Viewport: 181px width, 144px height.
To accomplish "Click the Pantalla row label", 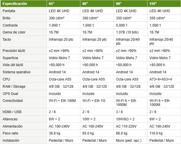I will click(x=23, y=11).
